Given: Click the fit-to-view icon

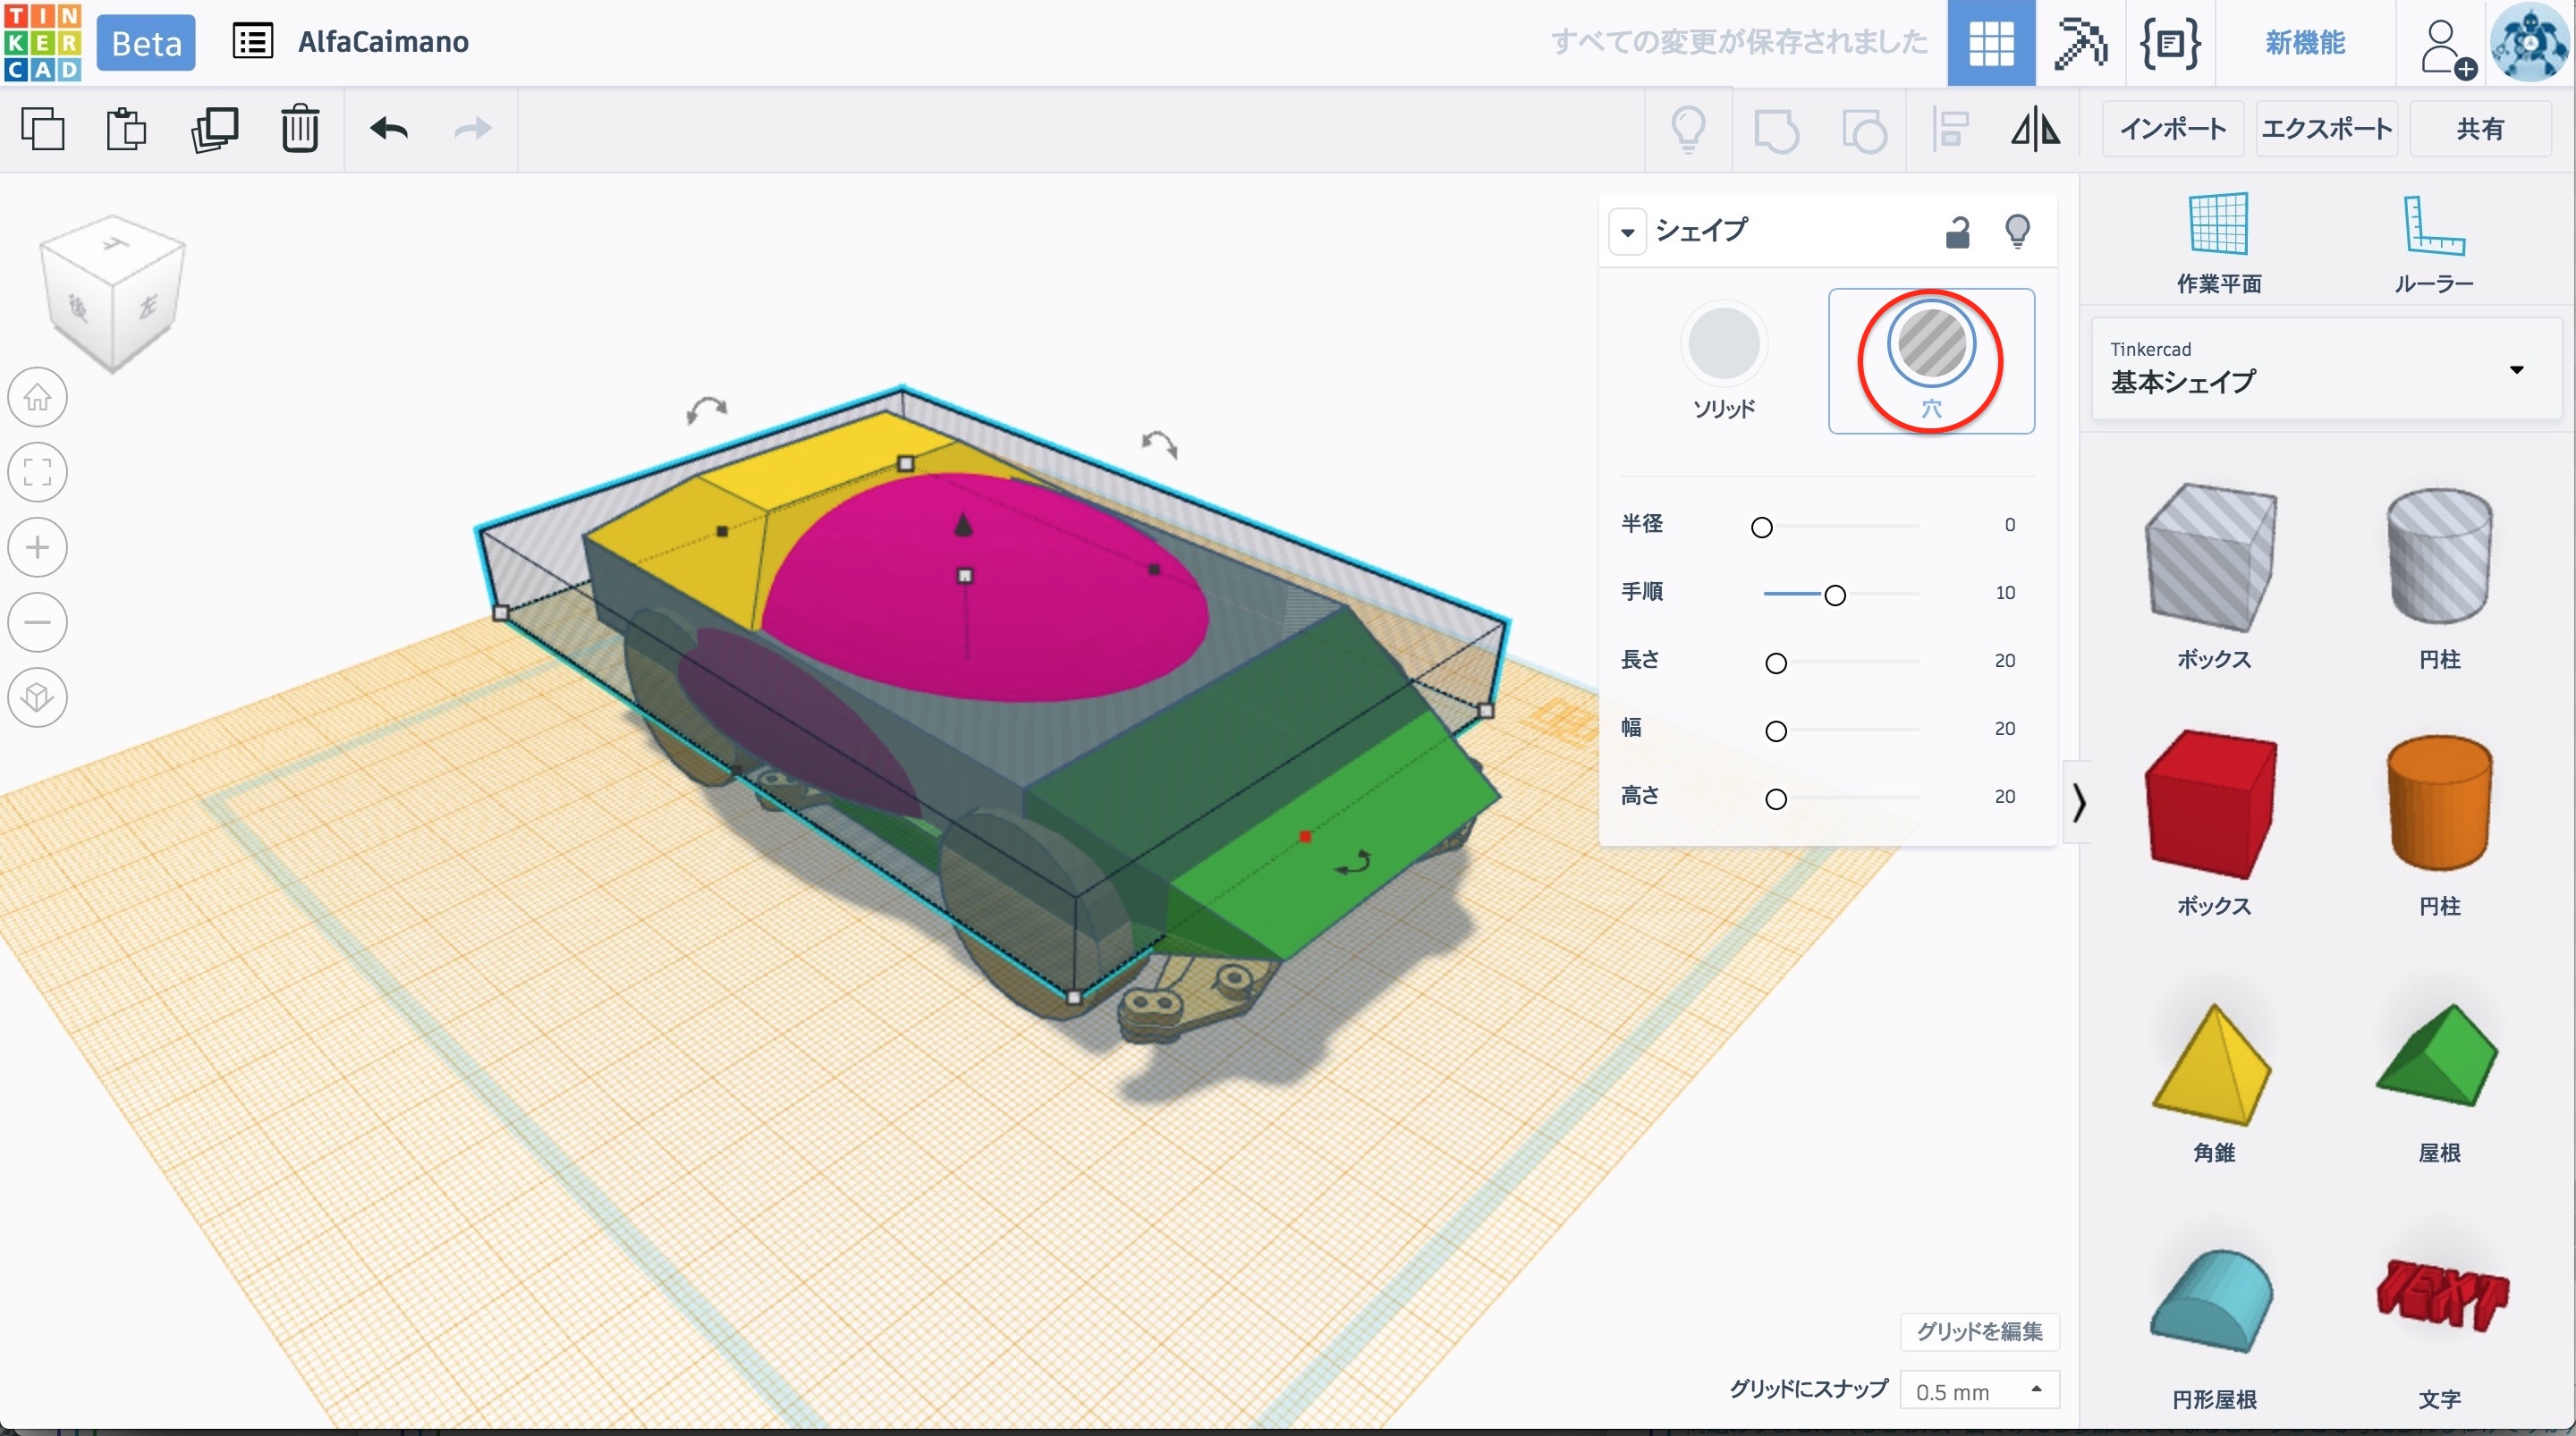Looking at the screenshot, I should tap(38, 472).
